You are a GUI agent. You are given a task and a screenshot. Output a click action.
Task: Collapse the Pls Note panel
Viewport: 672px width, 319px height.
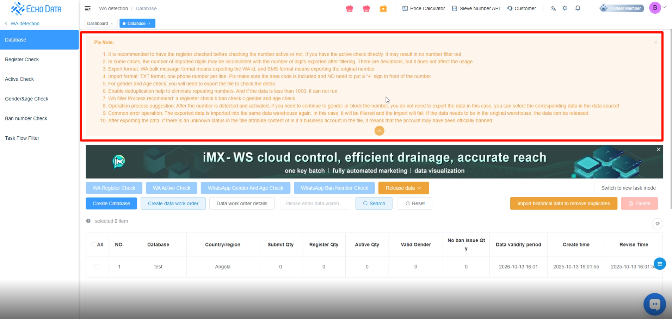pos(379,131)
